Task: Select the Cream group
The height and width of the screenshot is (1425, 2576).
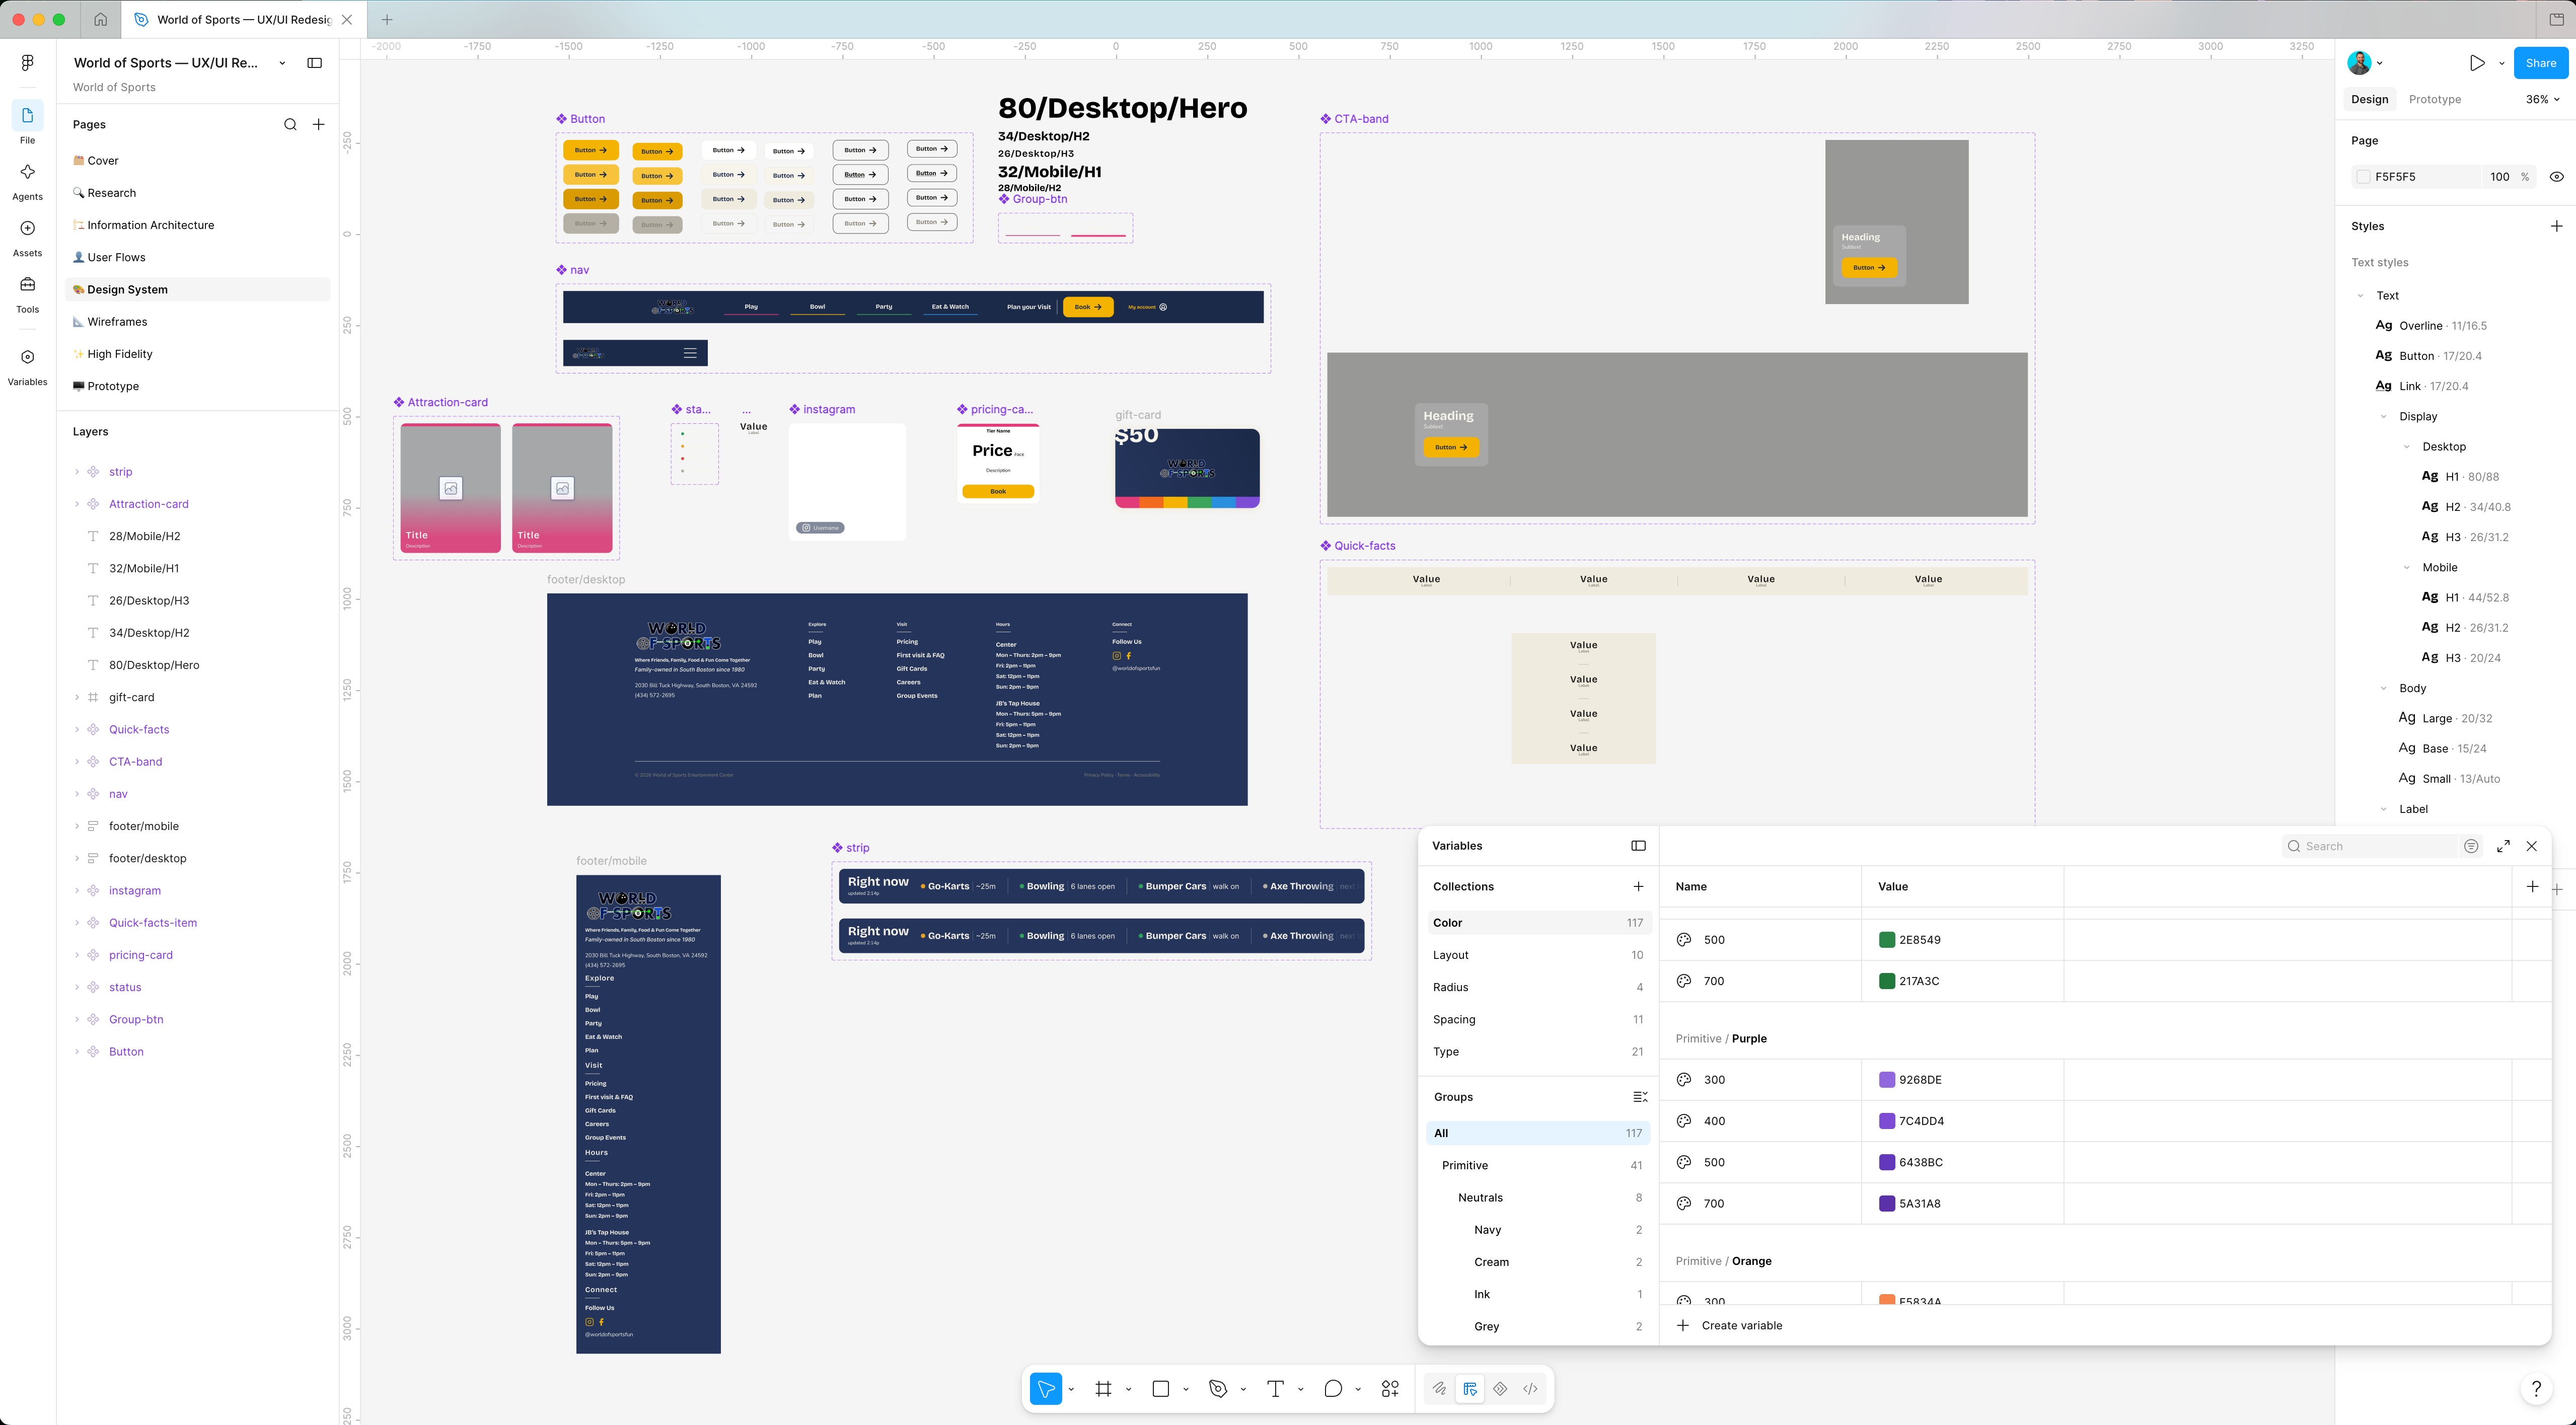Action: tap(1537, 1262)
